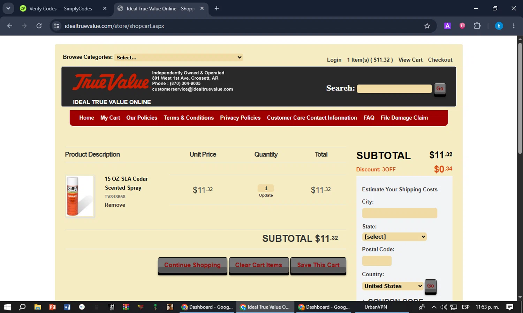Click the address bar URL
The image size is (523, 313).
coord(114,26)
